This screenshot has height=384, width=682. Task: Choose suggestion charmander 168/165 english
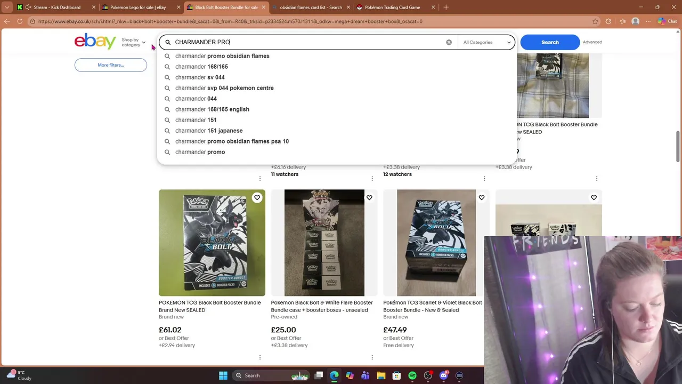[x=212, y=109]
